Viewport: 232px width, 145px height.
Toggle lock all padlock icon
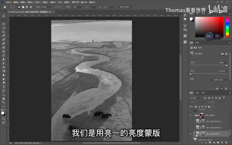pyautogui.click(x=209, y=107)
